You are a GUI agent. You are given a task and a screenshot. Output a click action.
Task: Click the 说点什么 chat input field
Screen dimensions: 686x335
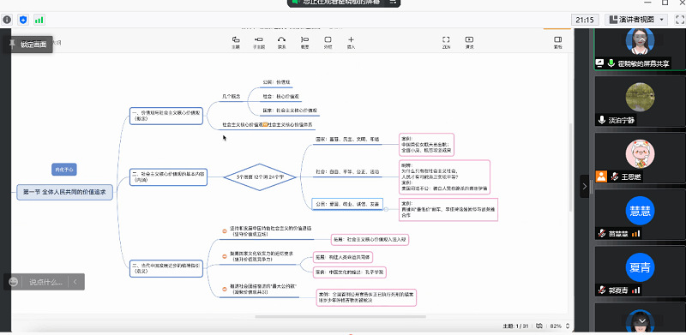pos(46,282)
